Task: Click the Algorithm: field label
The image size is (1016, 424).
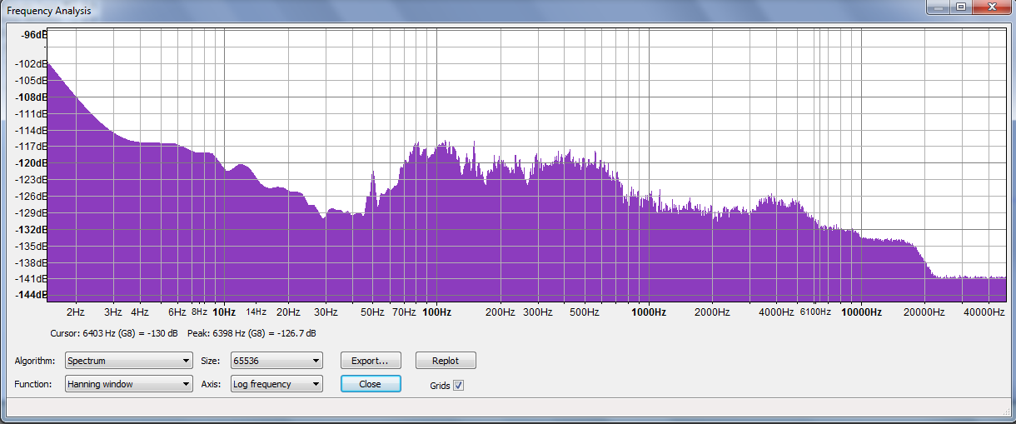Action: pyautogui.click(x=35, y=361)
